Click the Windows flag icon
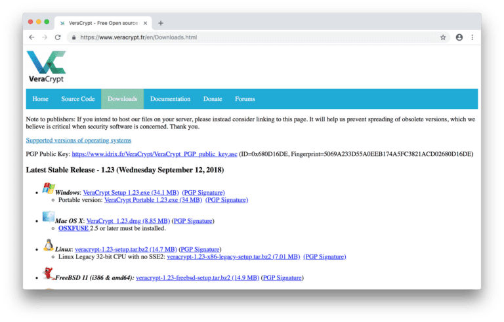Screen dimensions: 504x322 [49, 188]
